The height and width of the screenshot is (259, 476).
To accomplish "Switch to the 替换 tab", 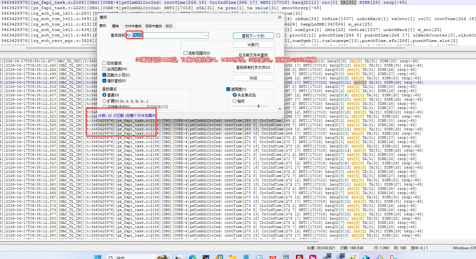I will [115, 26].
